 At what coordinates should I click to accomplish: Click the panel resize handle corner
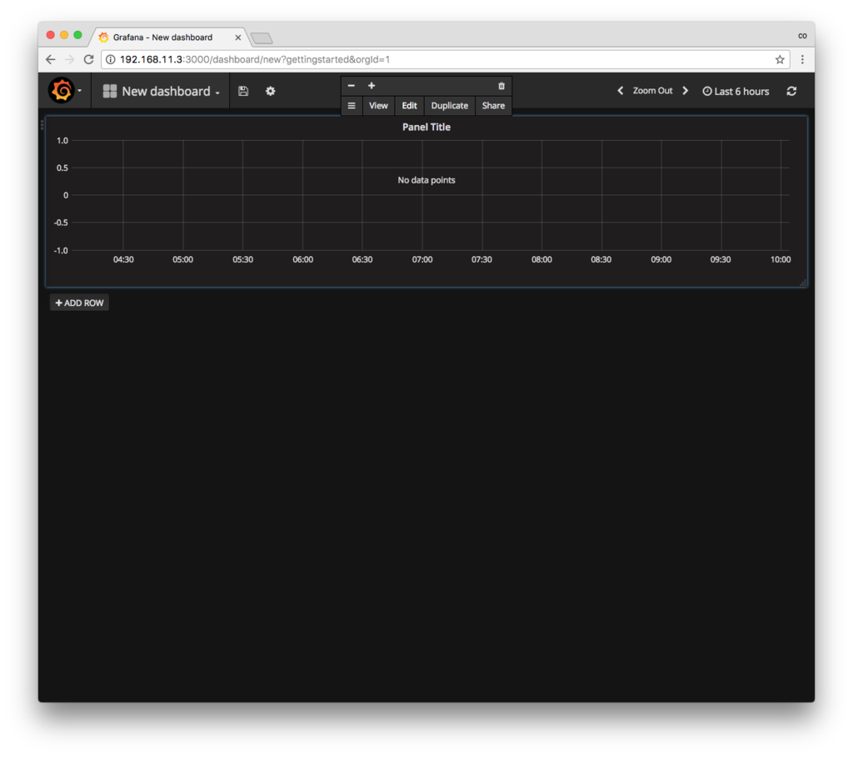[803, 282]
